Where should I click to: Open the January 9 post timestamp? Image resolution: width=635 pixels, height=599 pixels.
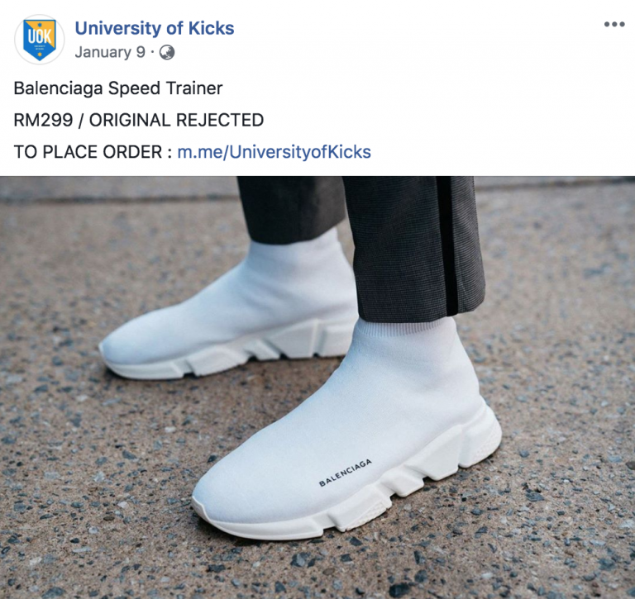(110, 52)
